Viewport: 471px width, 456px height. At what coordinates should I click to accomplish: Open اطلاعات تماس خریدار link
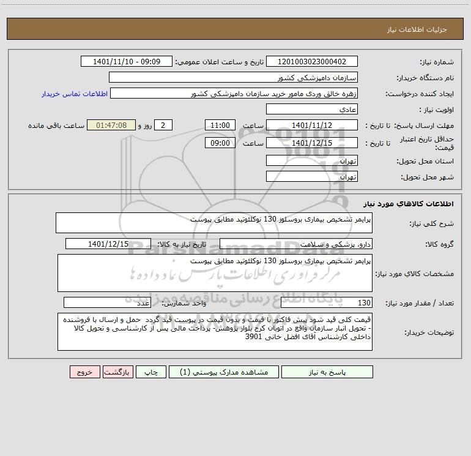click(75, 94)
